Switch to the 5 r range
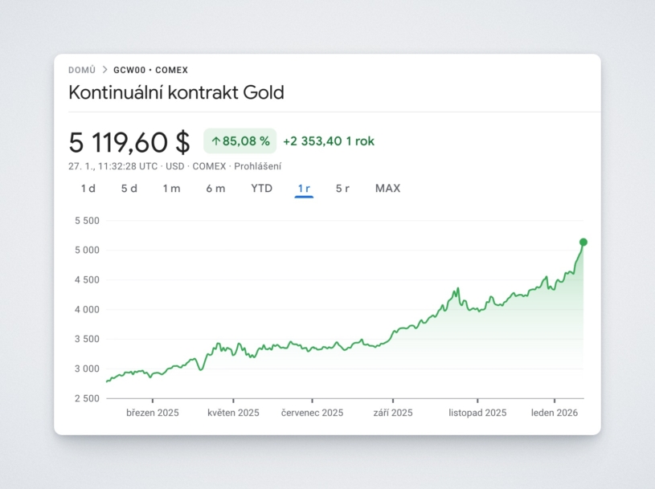Screen dimensions: 655x489 click(x=342, y=189)
